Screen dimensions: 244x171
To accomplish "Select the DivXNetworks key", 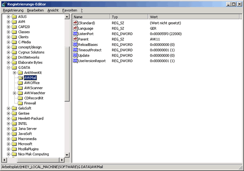I will (29, 57).
